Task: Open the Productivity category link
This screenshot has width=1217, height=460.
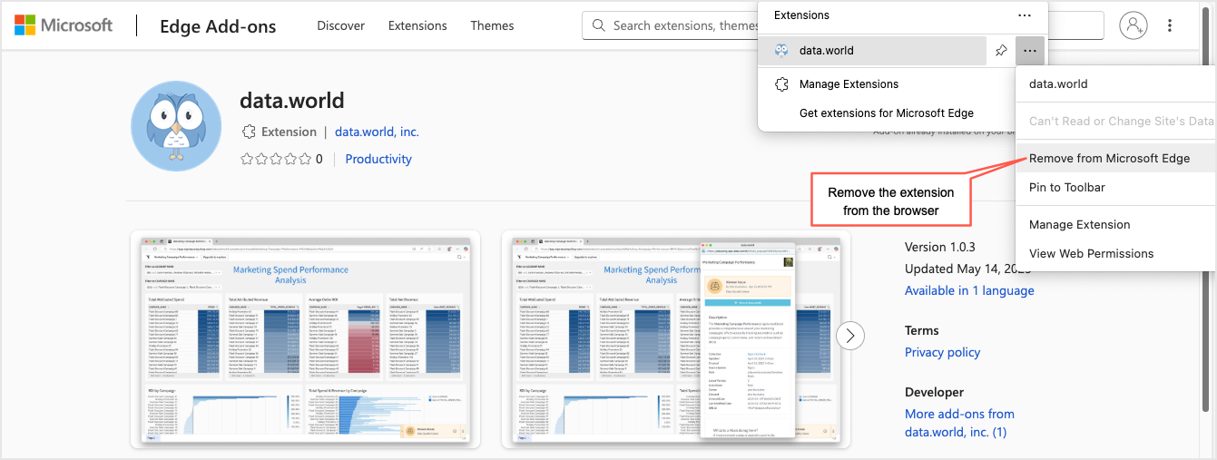Action: coord(378,159)
